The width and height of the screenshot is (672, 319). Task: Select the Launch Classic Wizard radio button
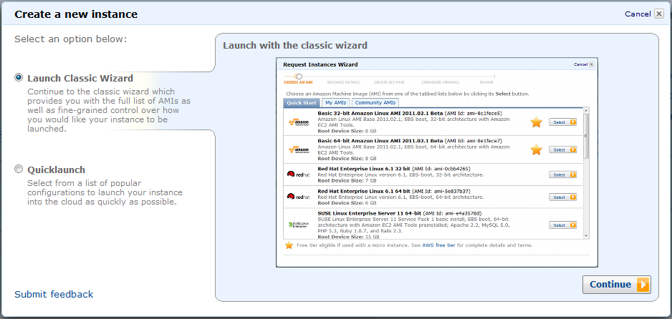19,77
